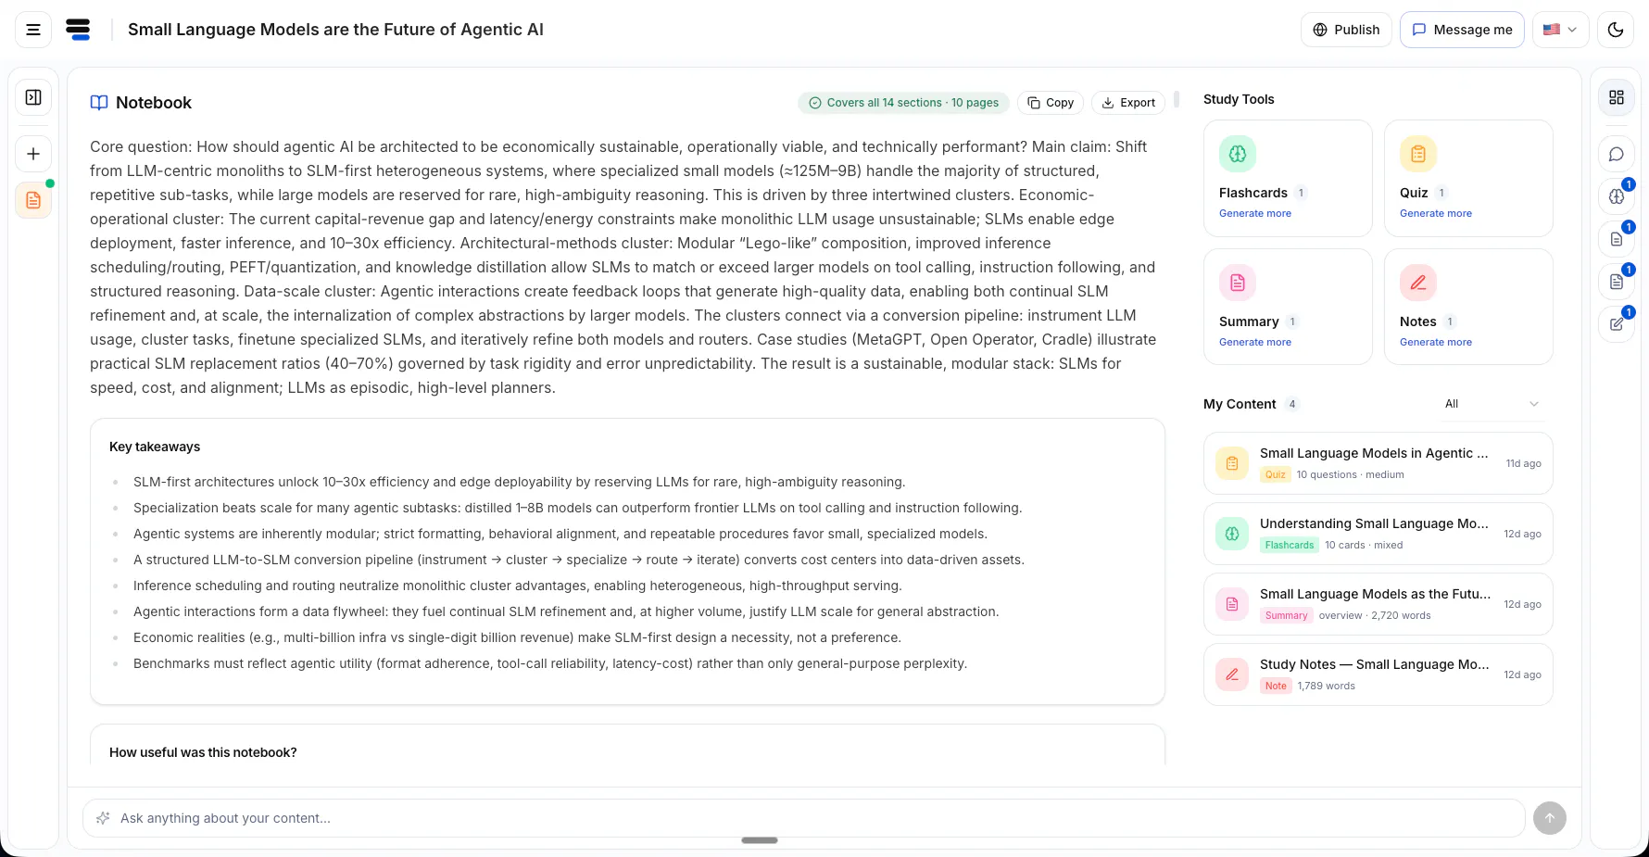Click the grid dashboard icon in right rail
1649x857 pixels.
pyautogui.click(x=1617, y=97)
